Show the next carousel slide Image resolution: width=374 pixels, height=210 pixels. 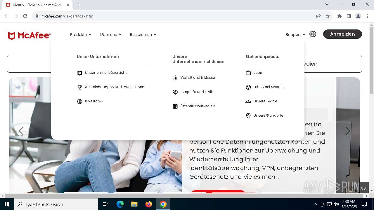click(x=348, y=131)
